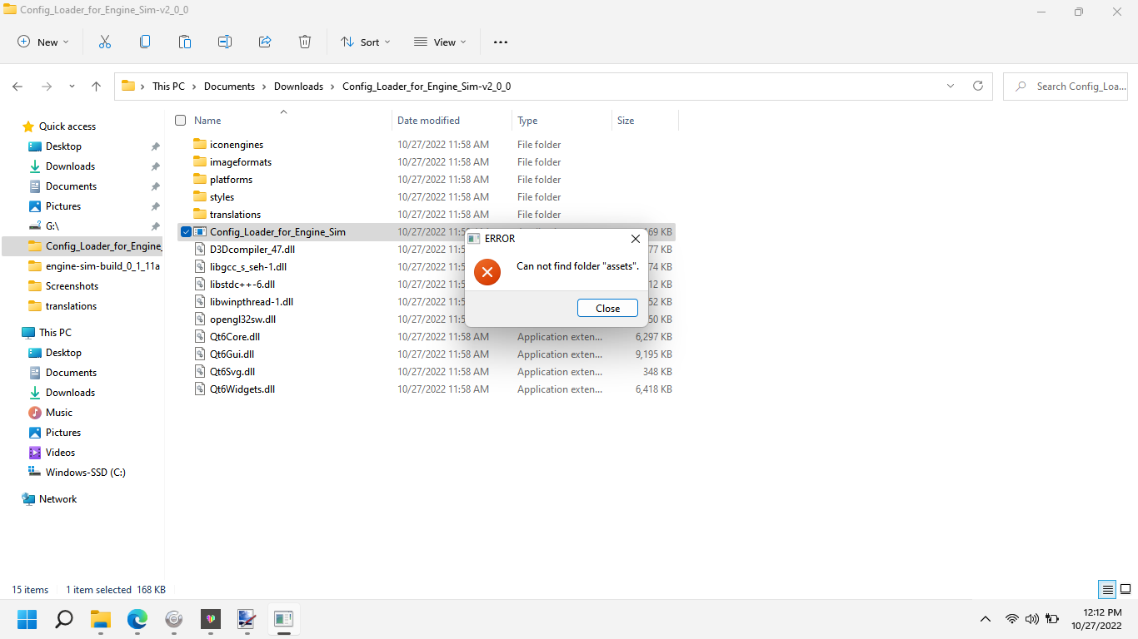Click the Paste icon in the toolbar
The width and height of the screenshot is (1138, 639).
coord(184,41)
